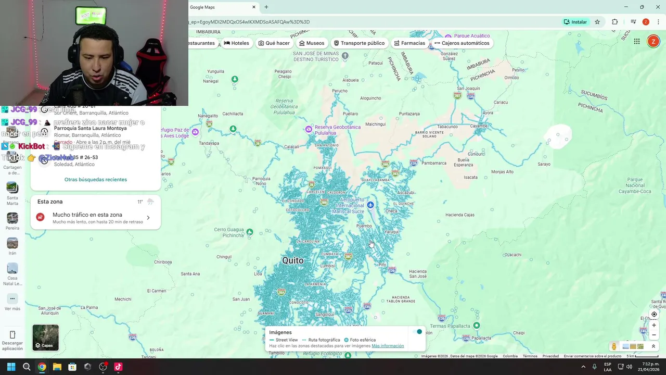Expand traffic info Mucho tráfico chevron

pyautogui.click(x=148, y=218)
